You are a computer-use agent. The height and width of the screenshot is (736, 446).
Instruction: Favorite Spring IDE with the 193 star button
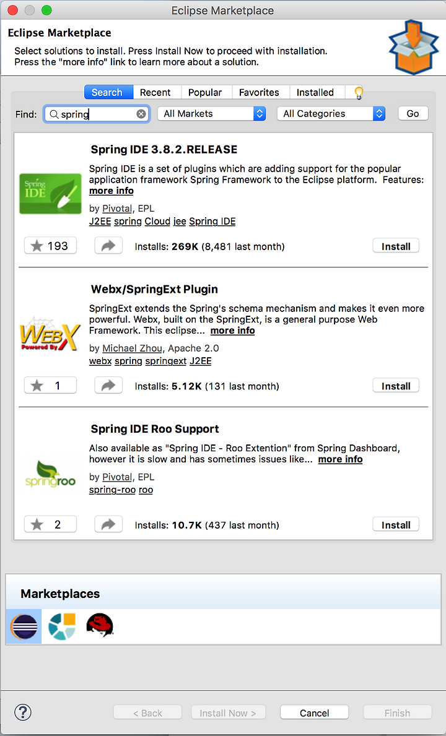[50, 246]
